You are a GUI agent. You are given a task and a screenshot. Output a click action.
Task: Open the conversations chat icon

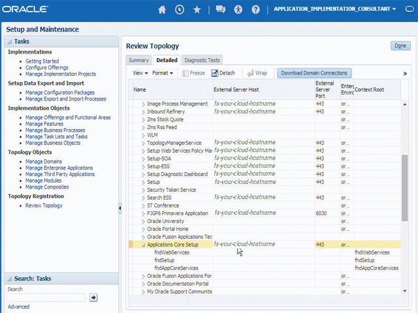click(x=221, y=10)
